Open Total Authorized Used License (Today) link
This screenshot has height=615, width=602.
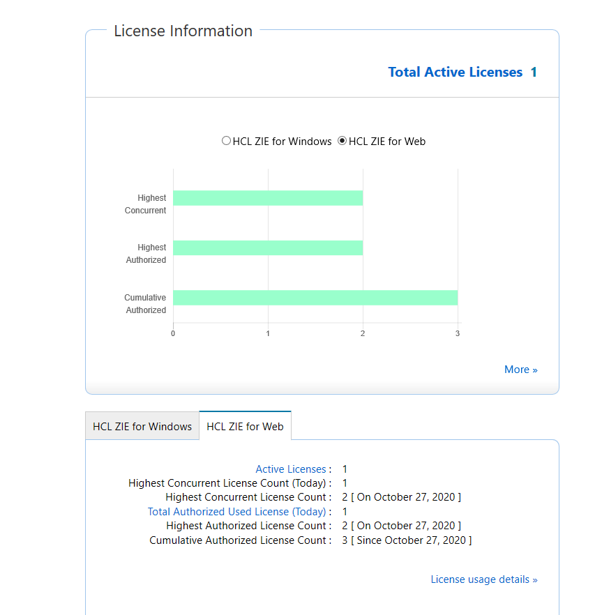point(236,512)
